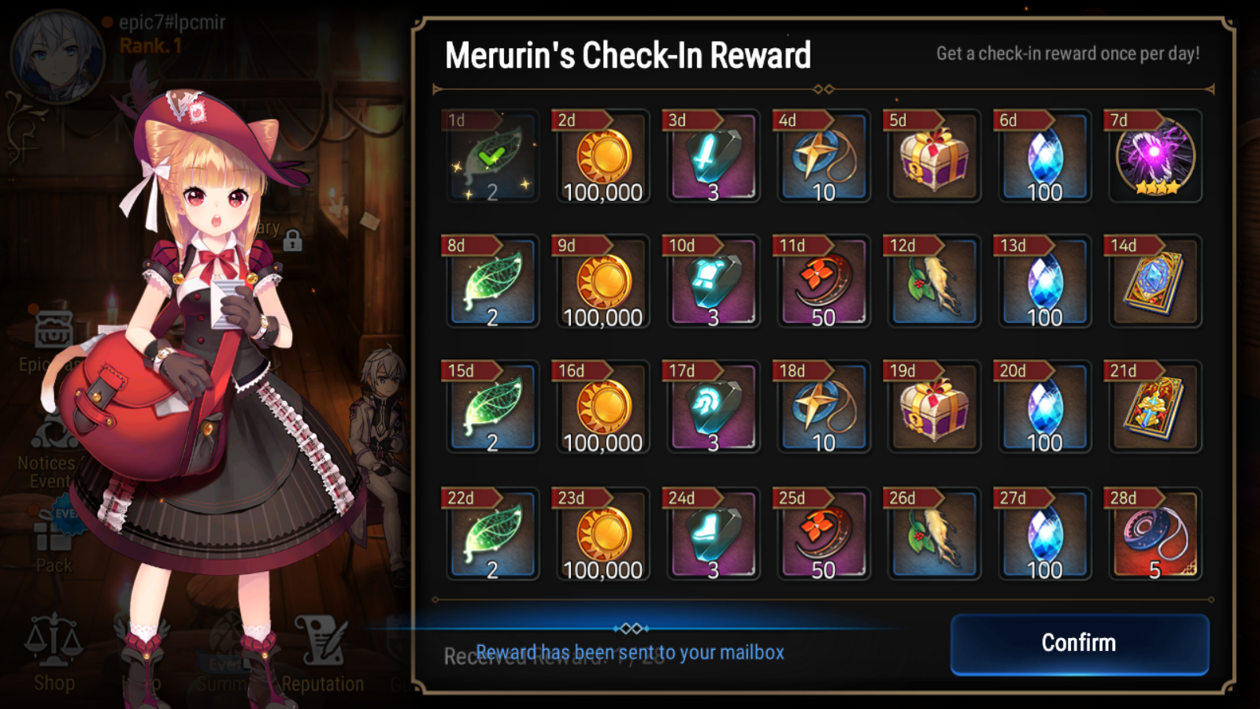1260x709 pixels.
Task: Select the day 5 treasure chest reward
Action: point(934,157)
